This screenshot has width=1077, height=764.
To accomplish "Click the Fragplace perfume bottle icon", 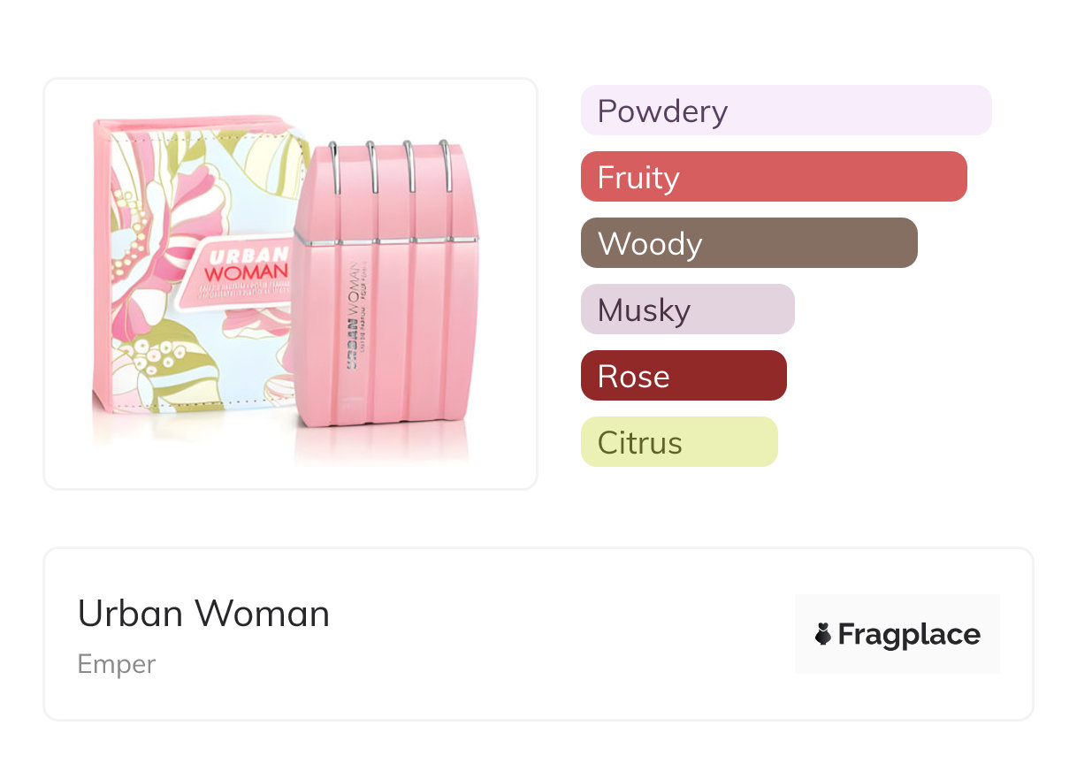I will (x=823, y=634).
